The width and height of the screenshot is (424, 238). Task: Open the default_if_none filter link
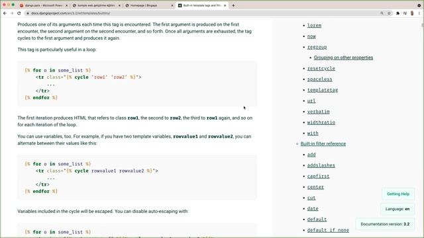328,230
